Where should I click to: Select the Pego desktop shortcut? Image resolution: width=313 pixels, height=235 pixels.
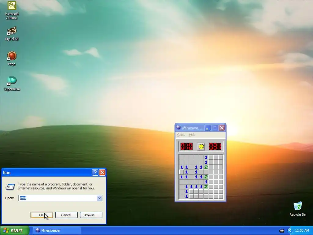coord(12,58)
